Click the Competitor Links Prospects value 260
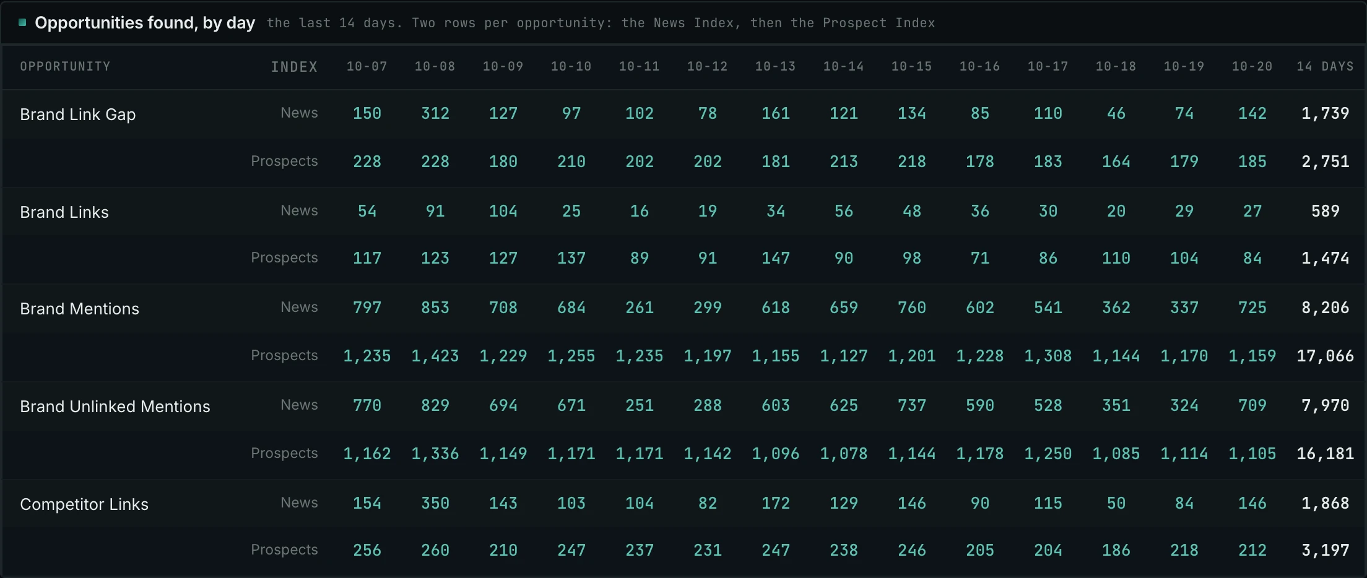 click(x=435, y=550)
